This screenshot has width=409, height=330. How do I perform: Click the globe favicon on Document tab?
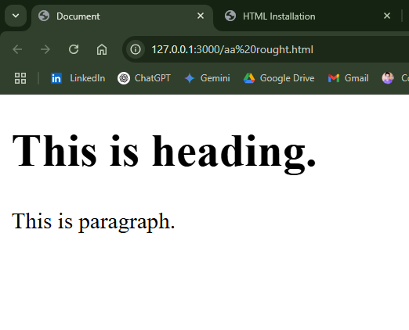[x=44, y=16]
